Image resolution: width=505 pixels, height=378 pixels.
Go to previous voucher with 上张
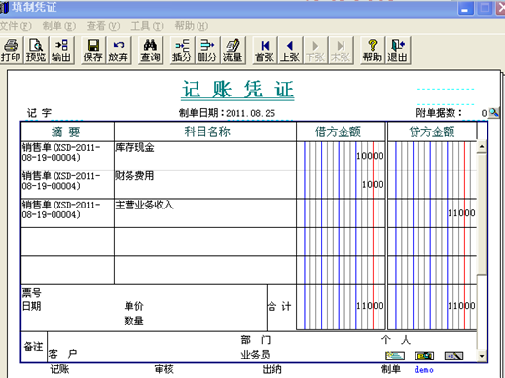290,51
